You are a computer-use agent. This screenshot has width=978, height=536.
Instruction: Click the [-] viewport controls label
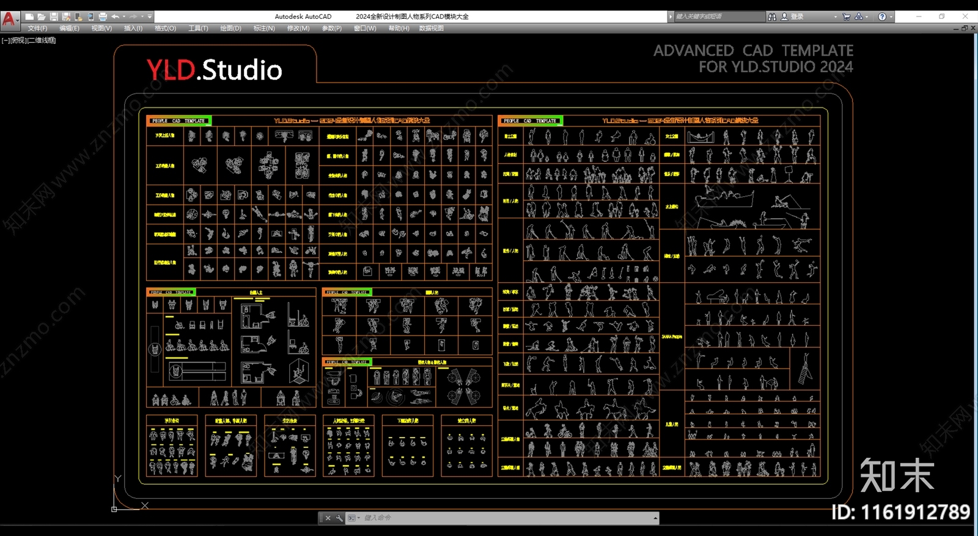coord(5,40)
